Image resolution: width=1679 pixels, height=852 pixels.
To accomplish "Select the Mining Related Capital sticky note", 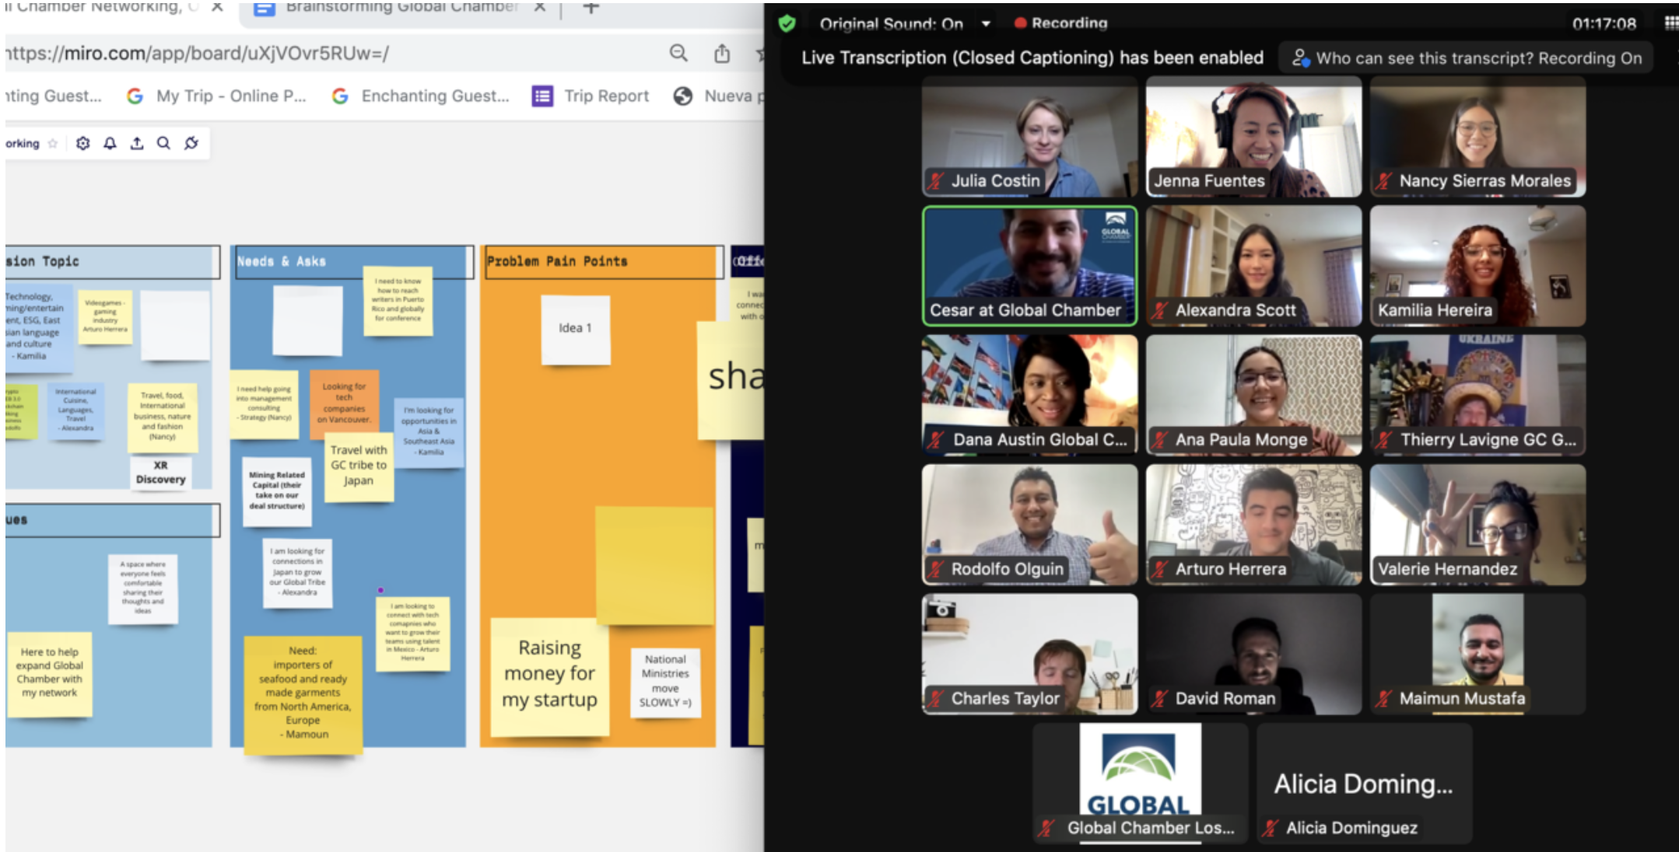I will (x=277, y=491).
